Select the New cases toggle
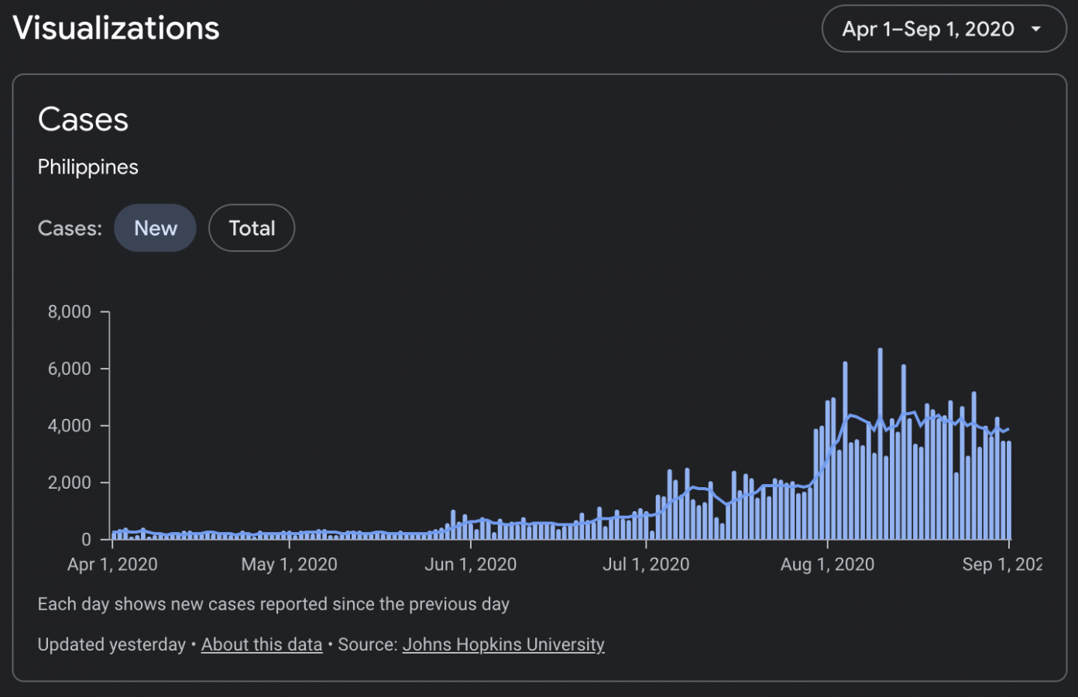The image size is (1078, 697). [x=155, y=228]
